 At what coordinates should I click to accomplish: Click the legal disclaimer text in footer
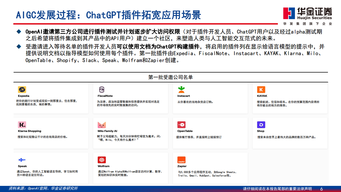(x=277, y=189)
